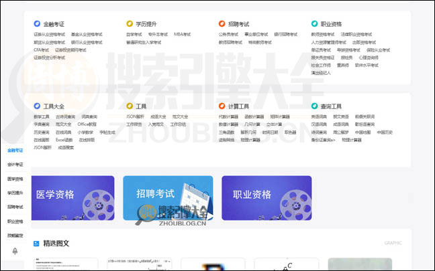Open the 导游资格考试 link
The image size is (435, 271).
point(348,50)
